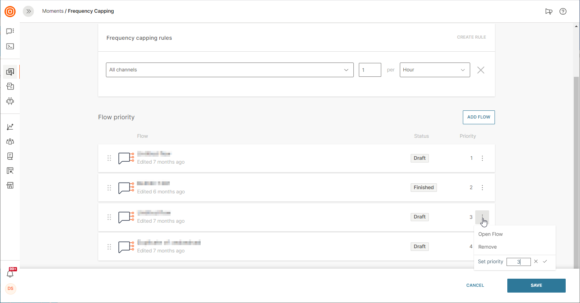Viewport: 580px width, 303px height.
Task: Click the Infobip home logo icon
Action: pyautogui.click(x=10, y=12)
